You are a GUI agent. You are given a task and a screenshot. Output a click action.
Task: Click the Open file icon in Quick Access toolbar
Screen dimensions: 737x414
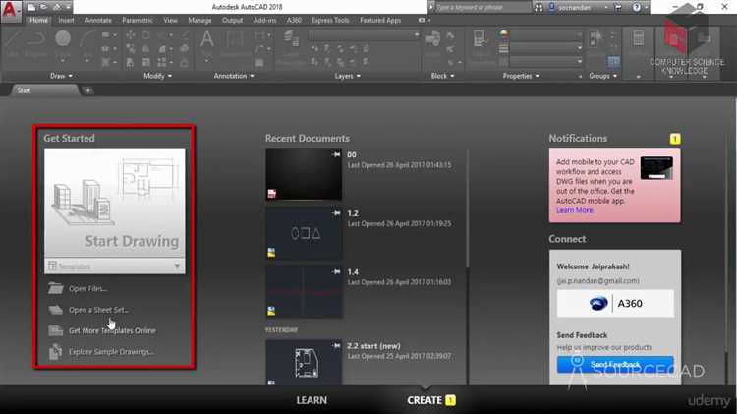pos(43,7)
